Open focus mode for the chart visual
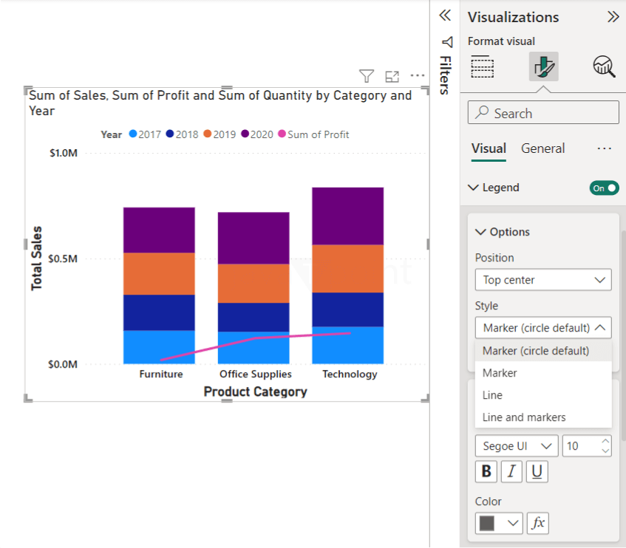This screenshot has height=548, width=626. click(x=392, y=76)
